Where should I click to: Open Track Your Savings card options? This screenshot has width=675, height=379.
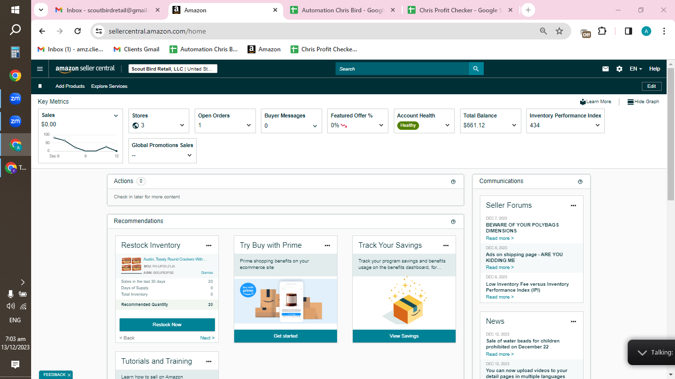tap(446, 245)
